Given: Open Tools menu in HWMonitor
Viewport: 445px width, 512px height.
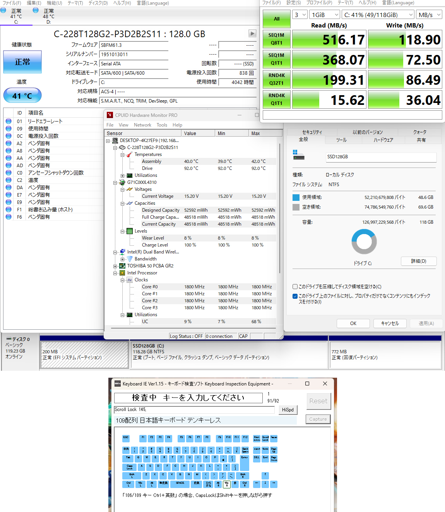Looking at the screenshot, I should click(162, 125).
